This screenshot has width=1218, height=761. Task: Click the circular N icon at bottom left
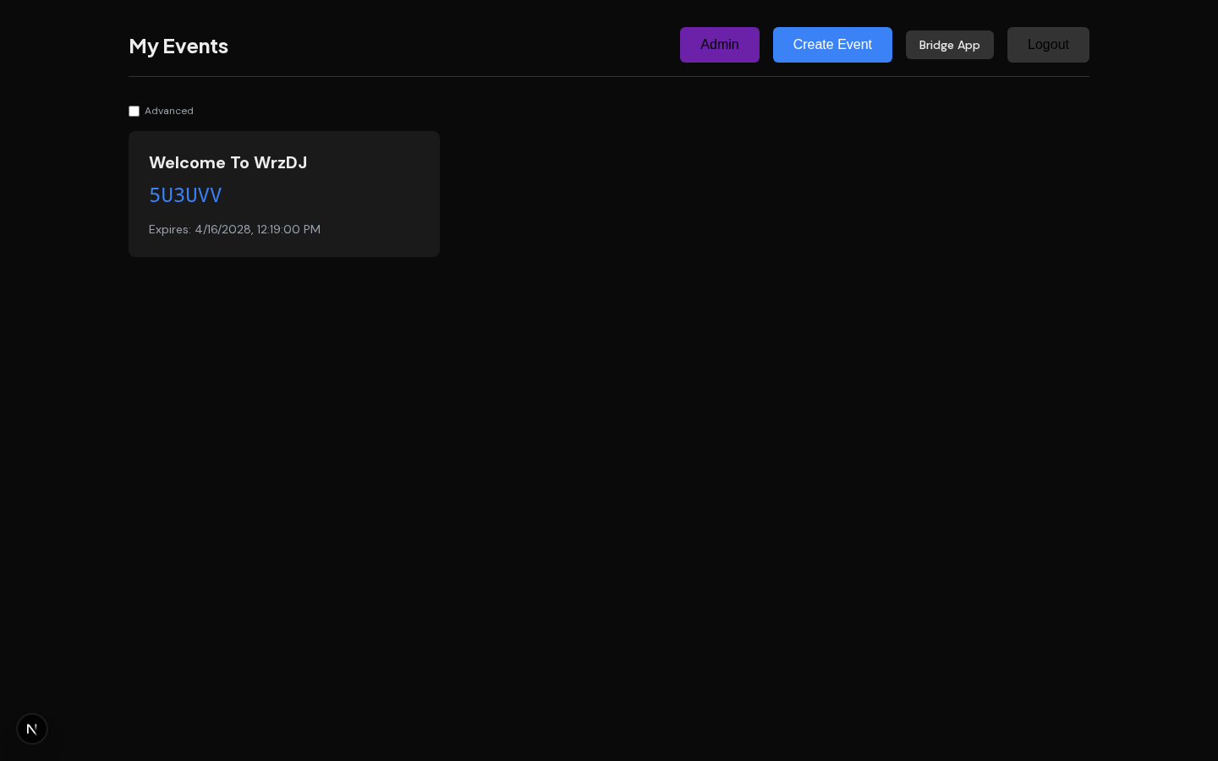coord(32,729)
